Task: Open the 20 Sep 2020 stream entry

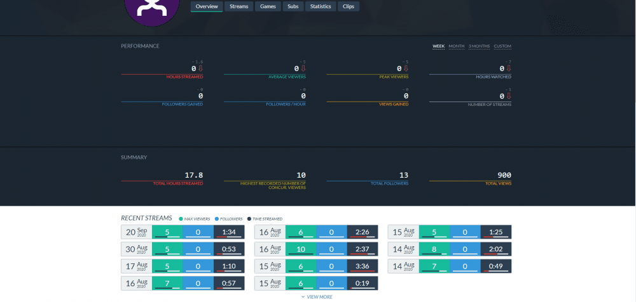Action: click(x=136, y=232)
